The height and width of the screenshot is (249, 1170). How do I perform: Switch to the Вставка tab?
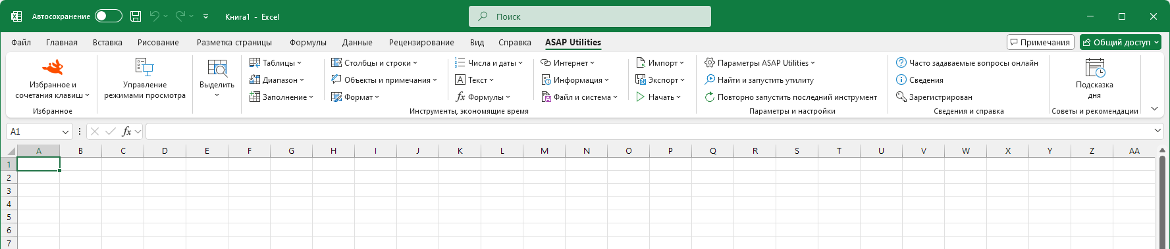[x=107, y=43]
